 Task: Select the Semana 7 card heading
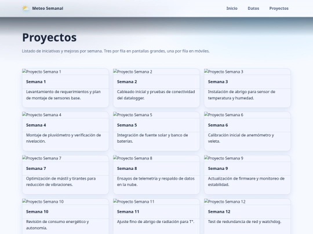coord(36,169)
